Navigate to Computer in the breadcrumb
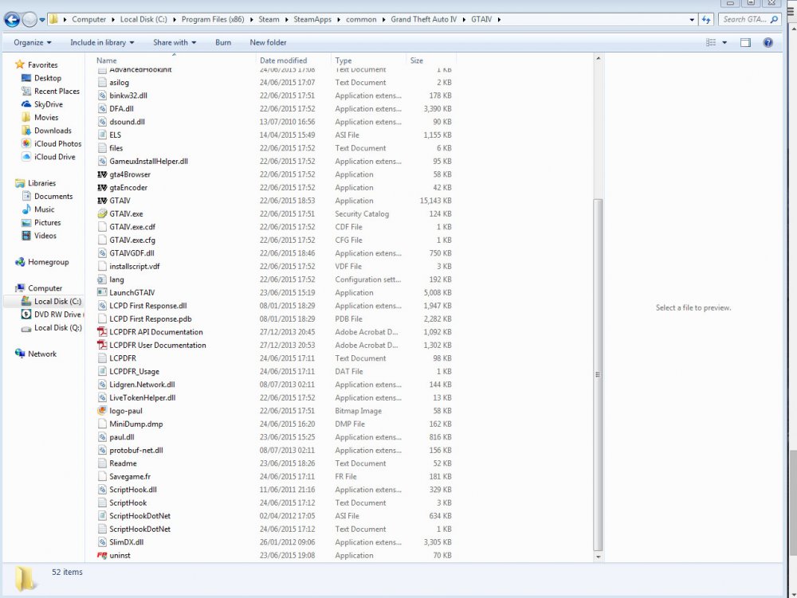 click(89, 20)
